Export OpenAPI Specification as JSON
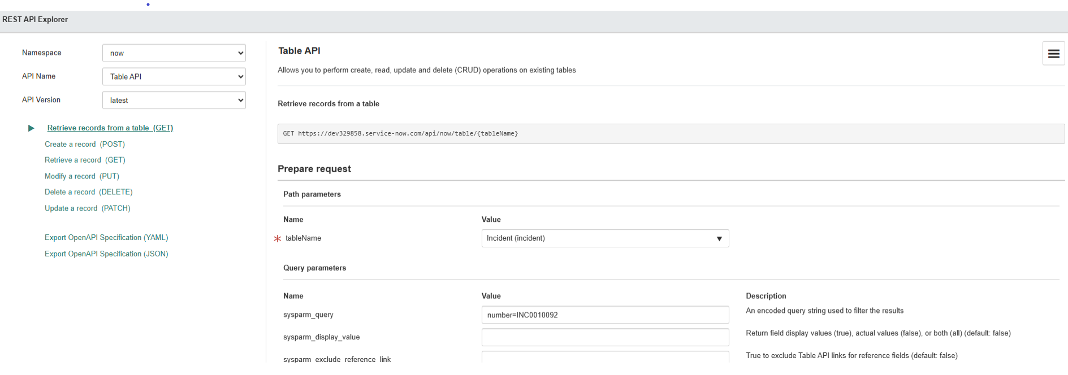This screenshot has width=1068, height=375. click(x=106, y=254)
